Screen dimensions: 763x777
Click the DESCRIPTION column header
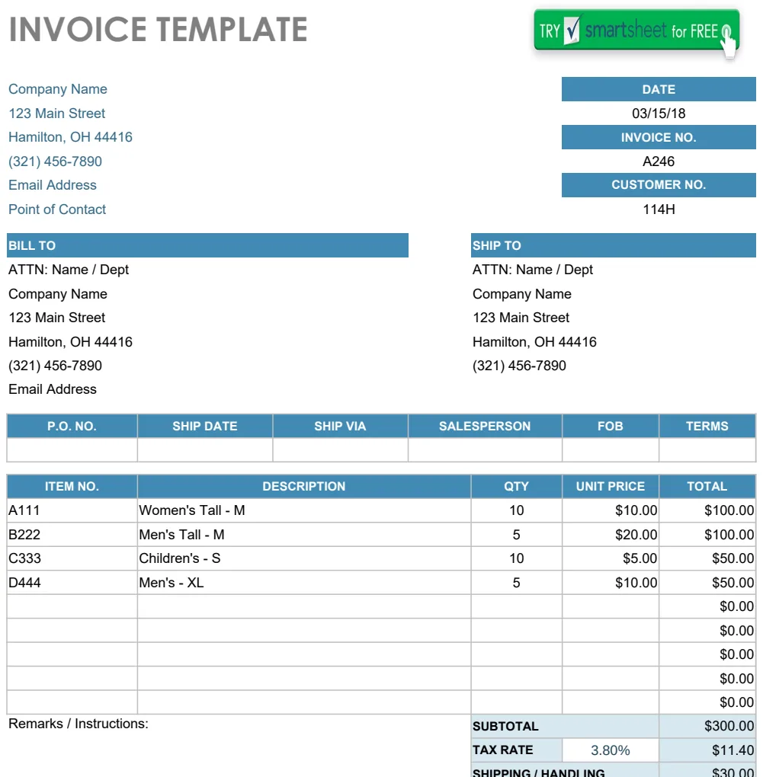pyautogui.click(x=304, y=486)
